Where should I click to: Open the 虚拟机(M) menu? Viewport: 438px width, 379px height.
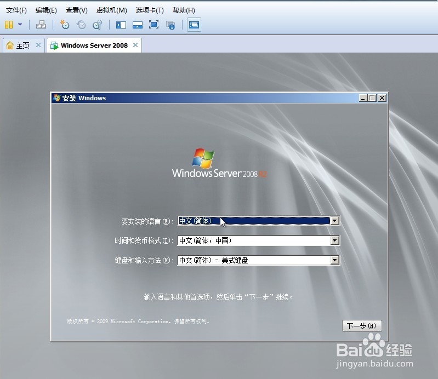[x=111, y=10]
